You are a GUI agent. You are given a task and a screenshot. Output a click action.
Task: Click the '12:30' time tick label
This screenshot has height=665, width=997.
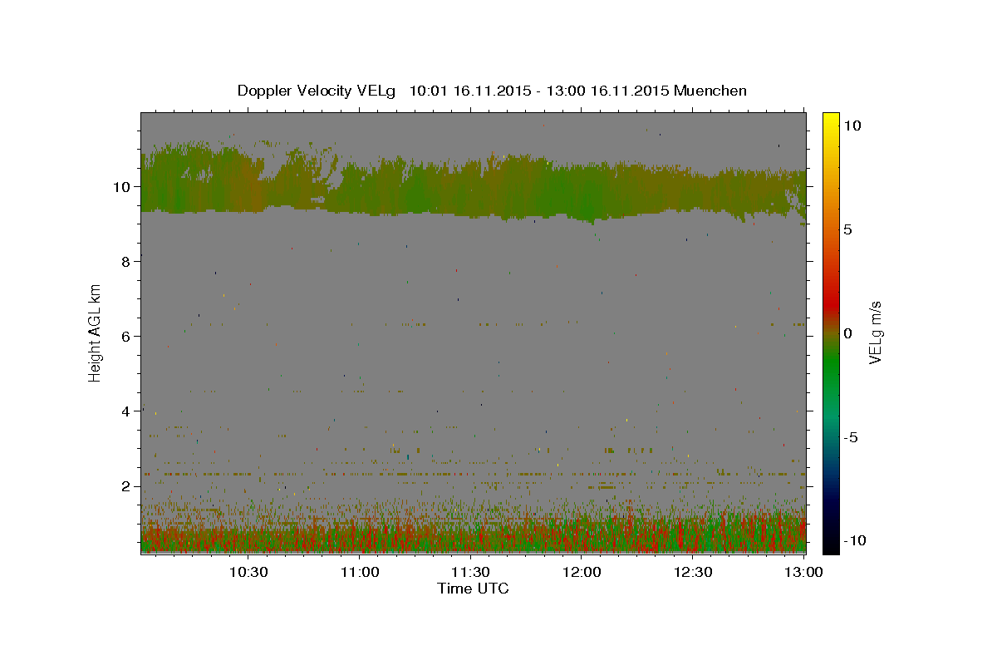pyautogui.click(x=692, y=572)
